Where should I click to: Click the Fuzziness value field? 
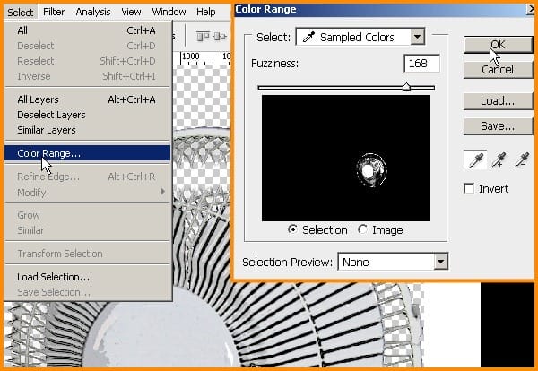pos(421,64)
